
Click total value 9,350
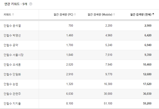click(x=148, y=55)
